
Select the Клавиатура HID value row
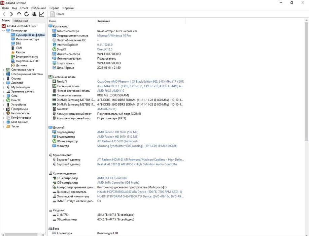pyautogui.click(x=108, y=233)
